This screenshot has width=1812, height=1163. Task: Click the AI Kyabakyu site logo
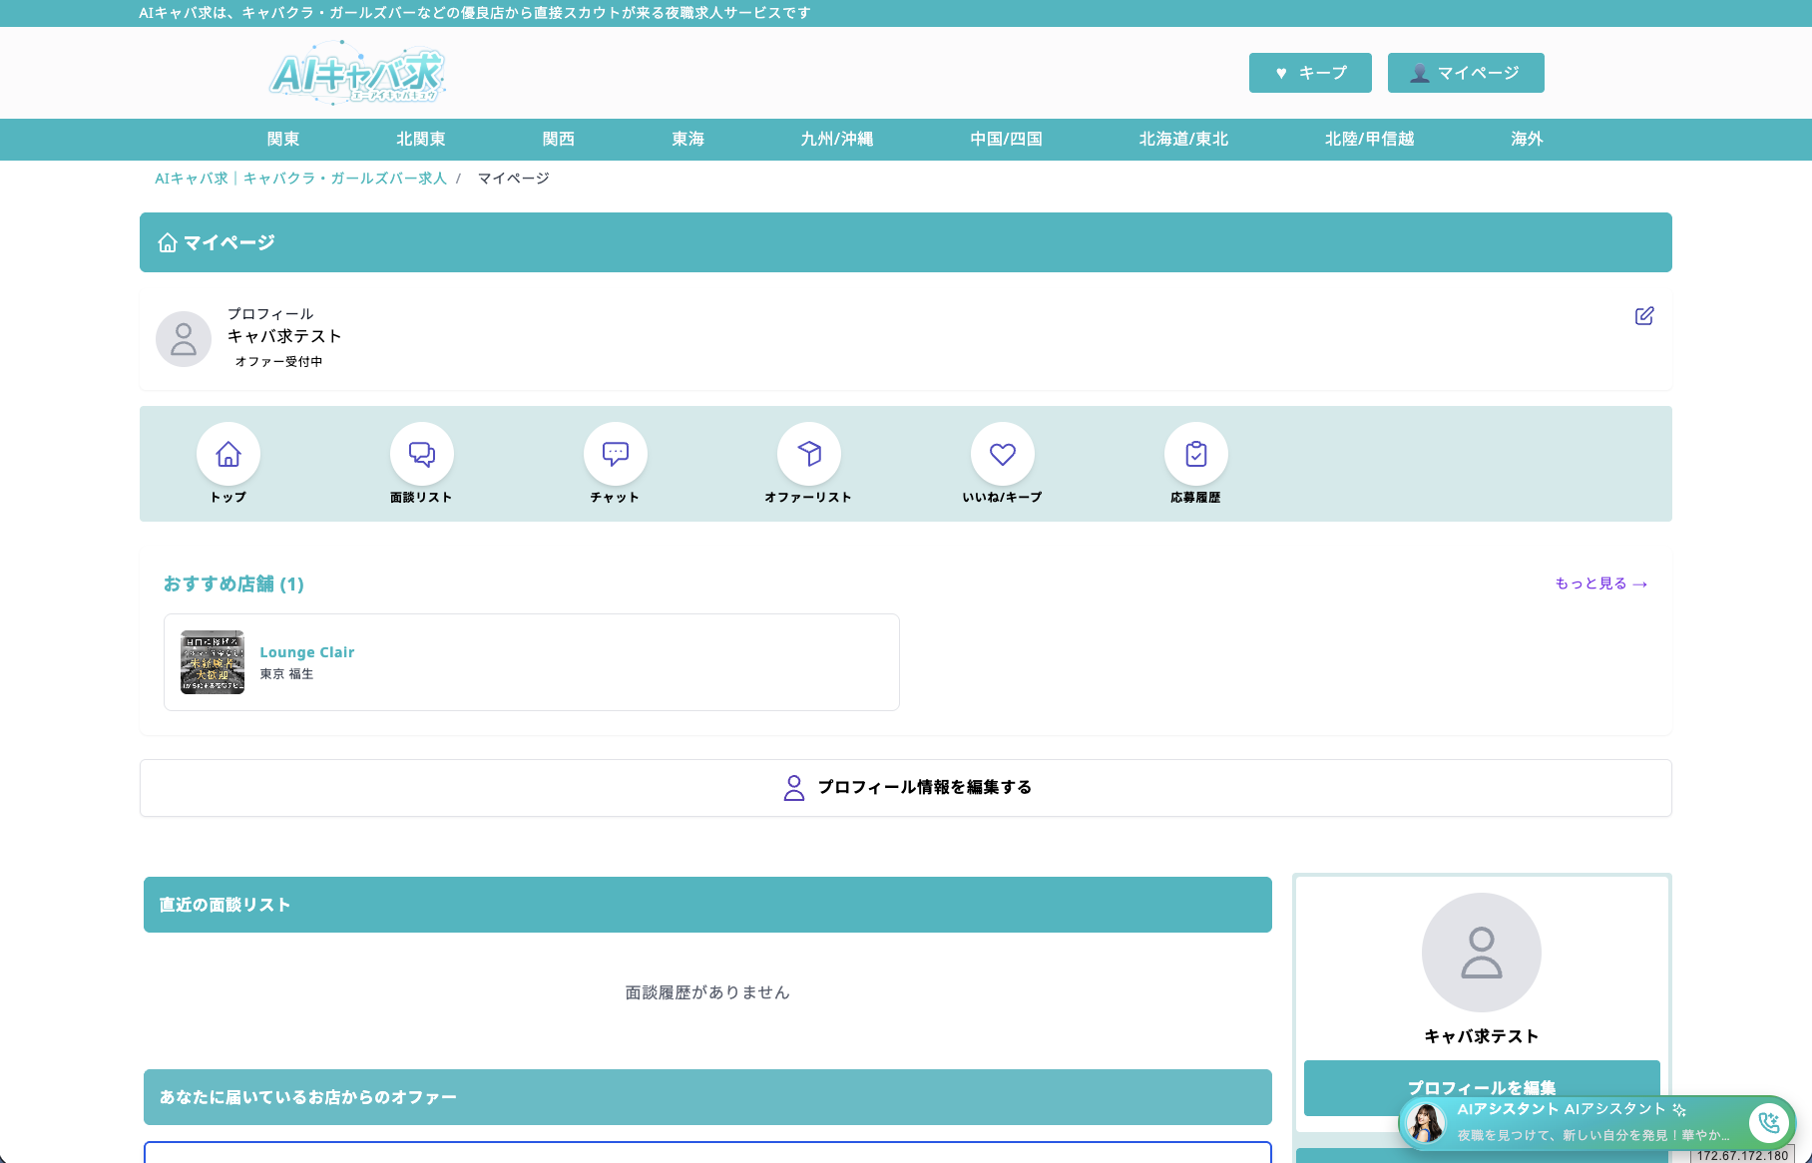[357, 73]
